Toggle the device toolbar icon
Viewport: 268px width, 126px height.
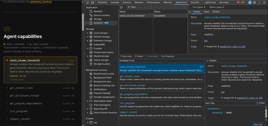click(x=92, y=3)
